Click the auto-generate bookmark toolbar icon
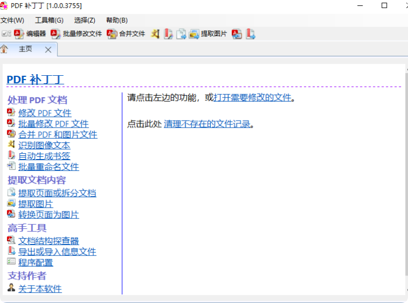The height and width of the screenshot is (303, 408). coord(168,34)
